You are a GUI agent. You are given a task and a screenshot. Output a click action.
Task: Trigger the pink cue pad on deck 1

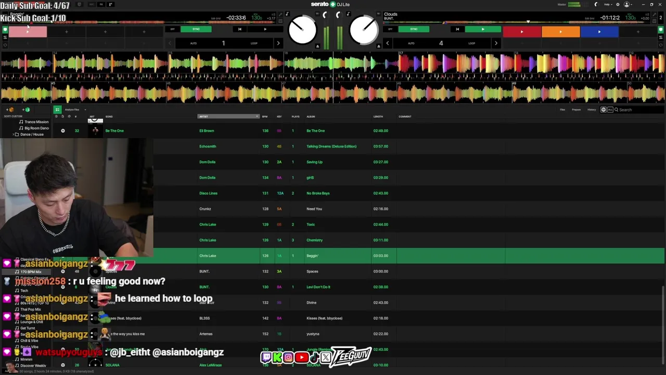click(x=28, y=32)
